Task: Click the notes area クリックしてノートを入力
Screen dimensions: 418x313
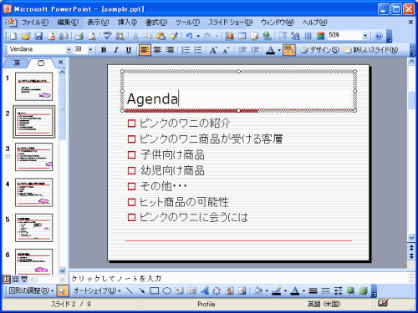Action: click(x=238, y=278)
